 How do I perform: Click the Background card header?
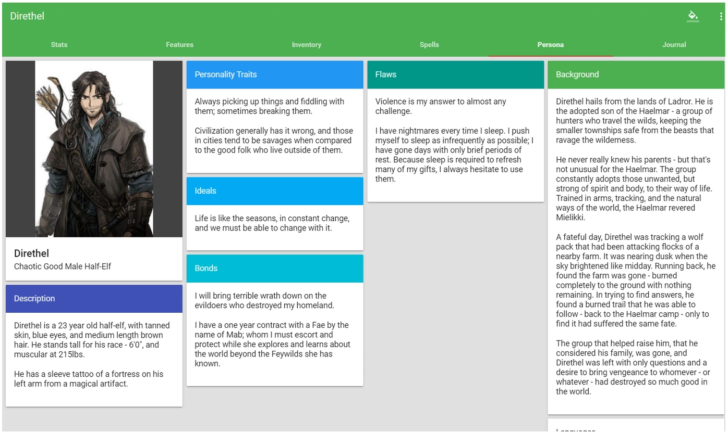pyautogui.click(x=636, y=74)
